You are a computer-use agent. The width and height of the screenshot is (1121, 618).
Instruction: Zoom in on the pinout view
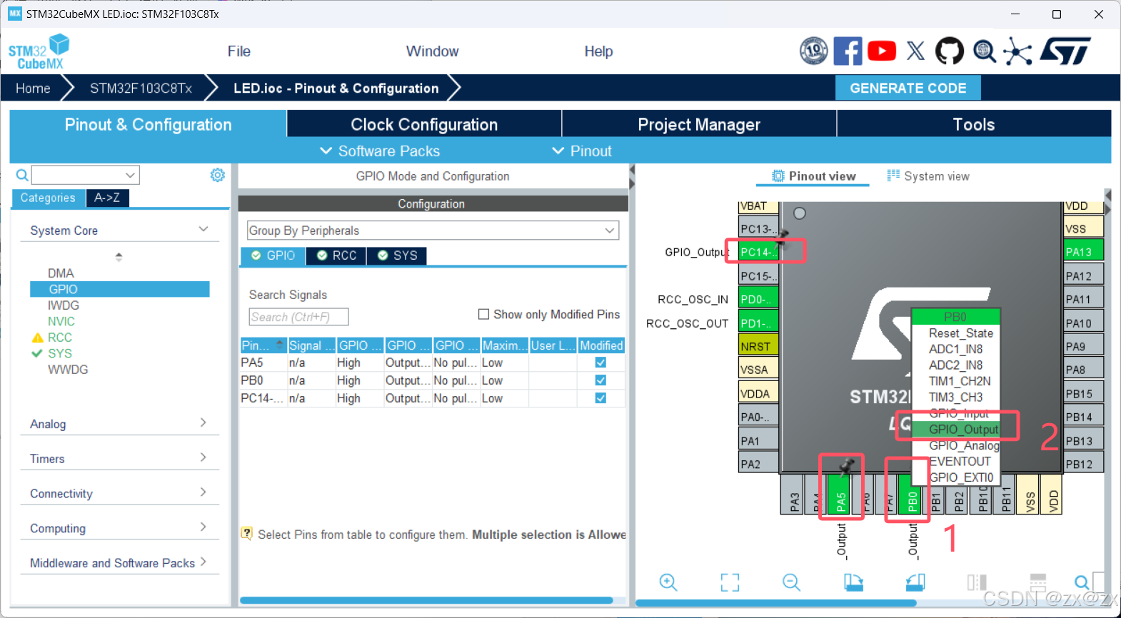click(668, 582)
